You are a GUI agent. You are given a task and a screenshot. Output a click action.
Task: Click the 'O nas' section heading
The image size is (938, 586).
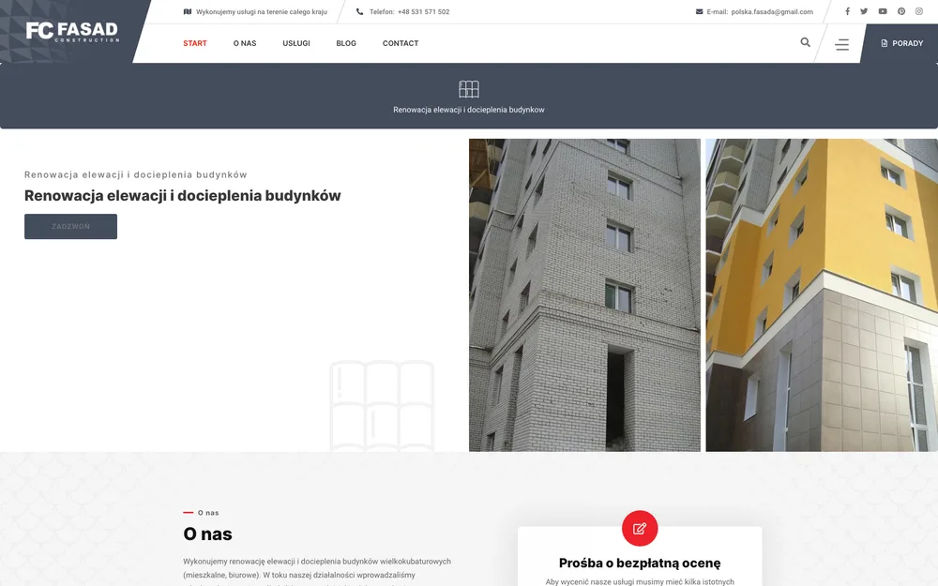coord(207,533)
